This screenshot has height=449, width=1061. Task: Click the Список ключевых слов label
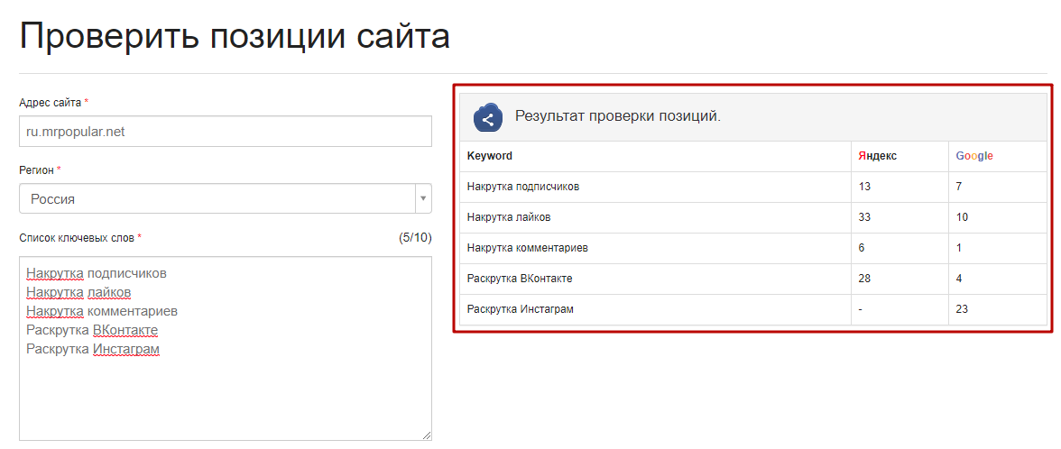(x=78, y=237)
